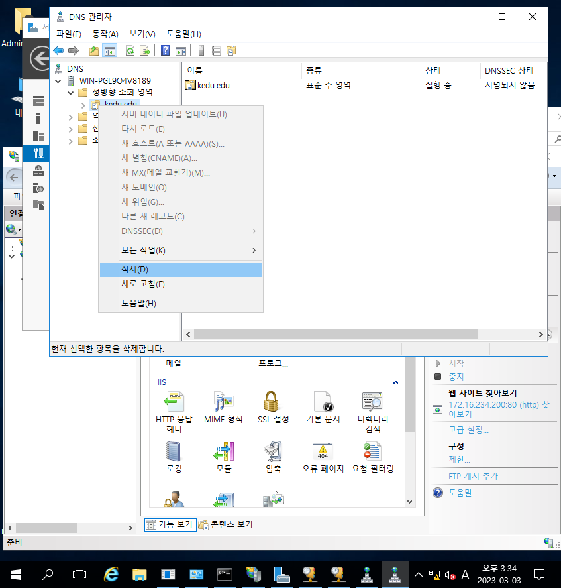
Task: Sort by the 이름 column header
Action: 242,70
